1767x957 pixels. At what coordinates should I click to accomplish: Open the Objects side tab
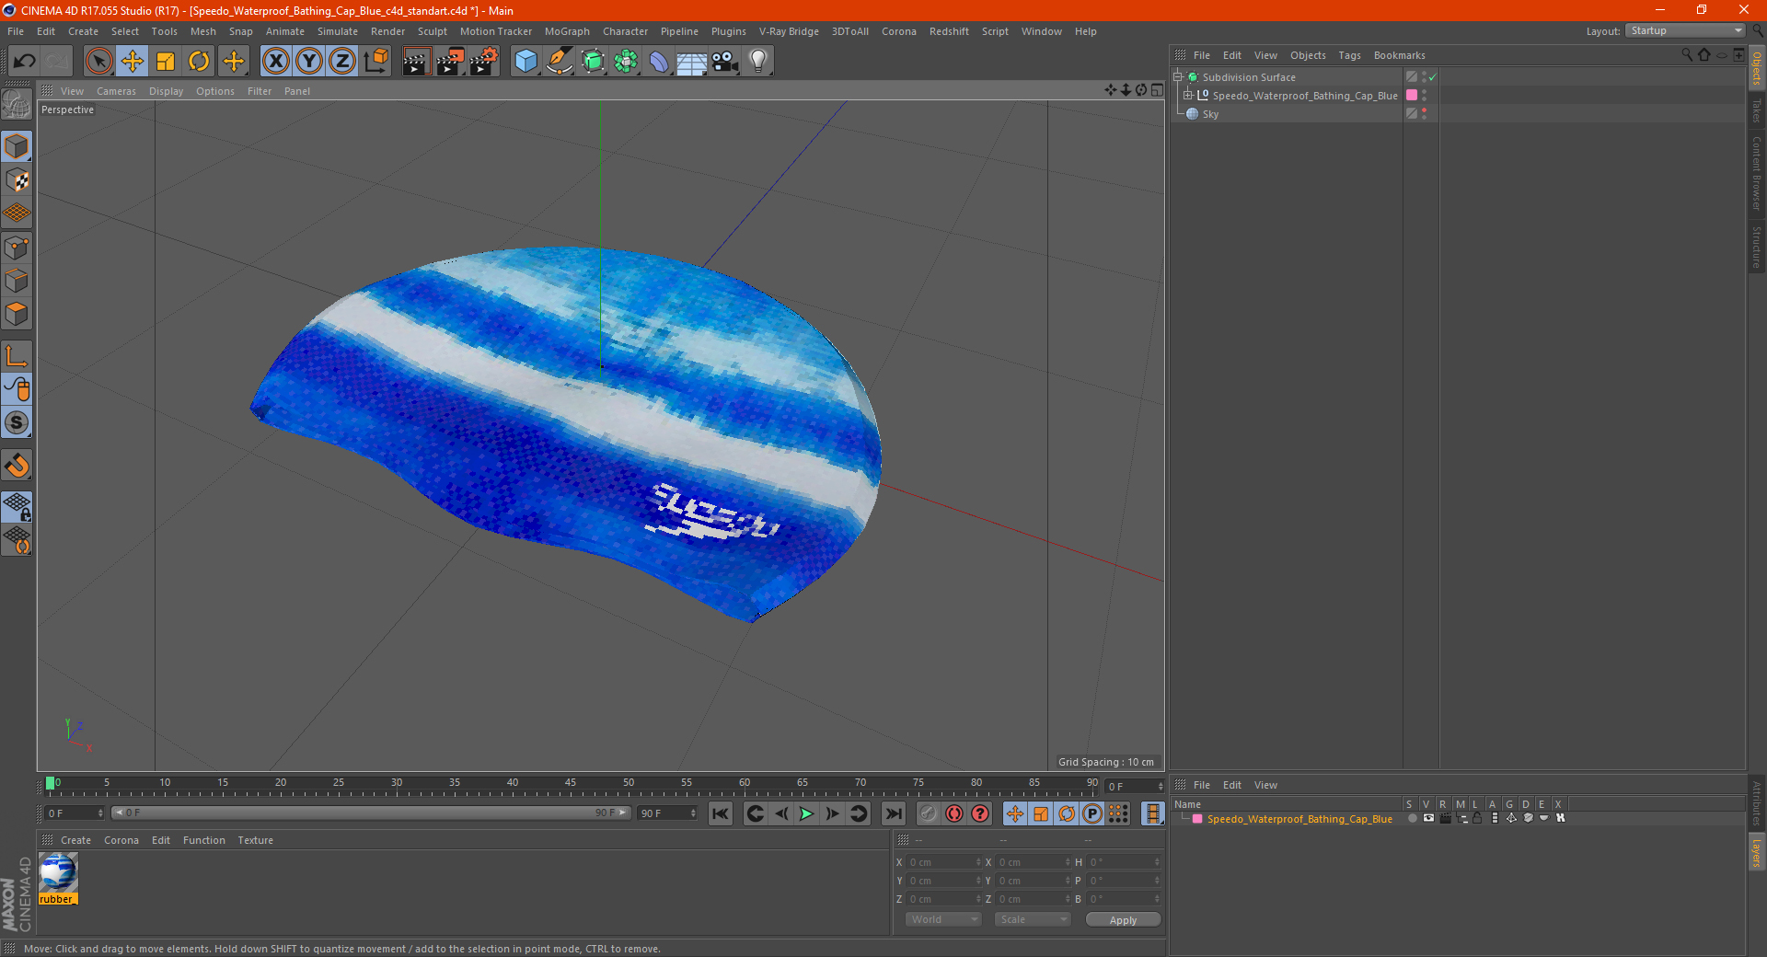pyautogui.click(x=1757, y=68)
